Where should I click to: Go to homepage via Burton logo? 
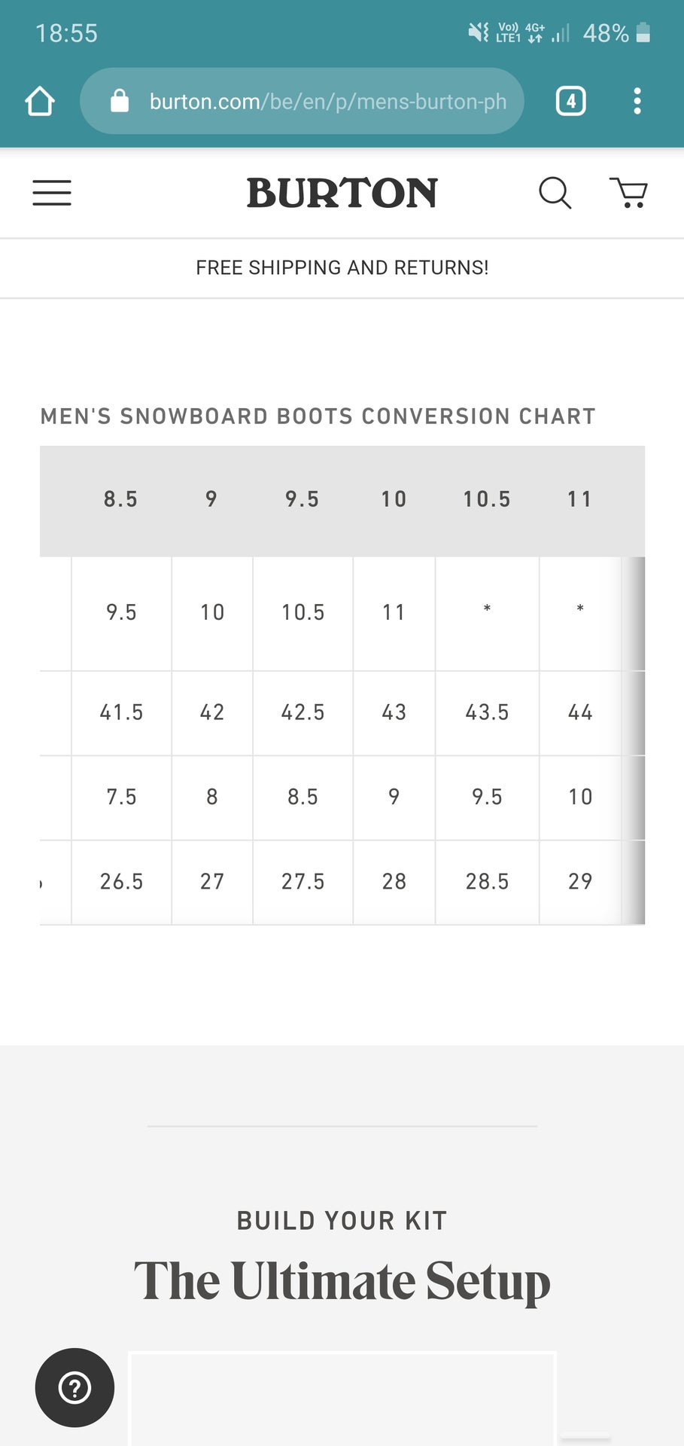(342, 193)
